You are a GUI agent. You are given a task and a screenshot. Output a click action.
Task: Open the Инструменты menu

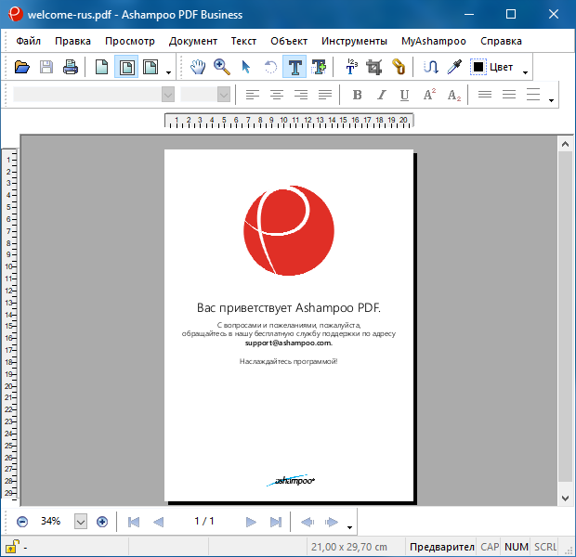354,41
